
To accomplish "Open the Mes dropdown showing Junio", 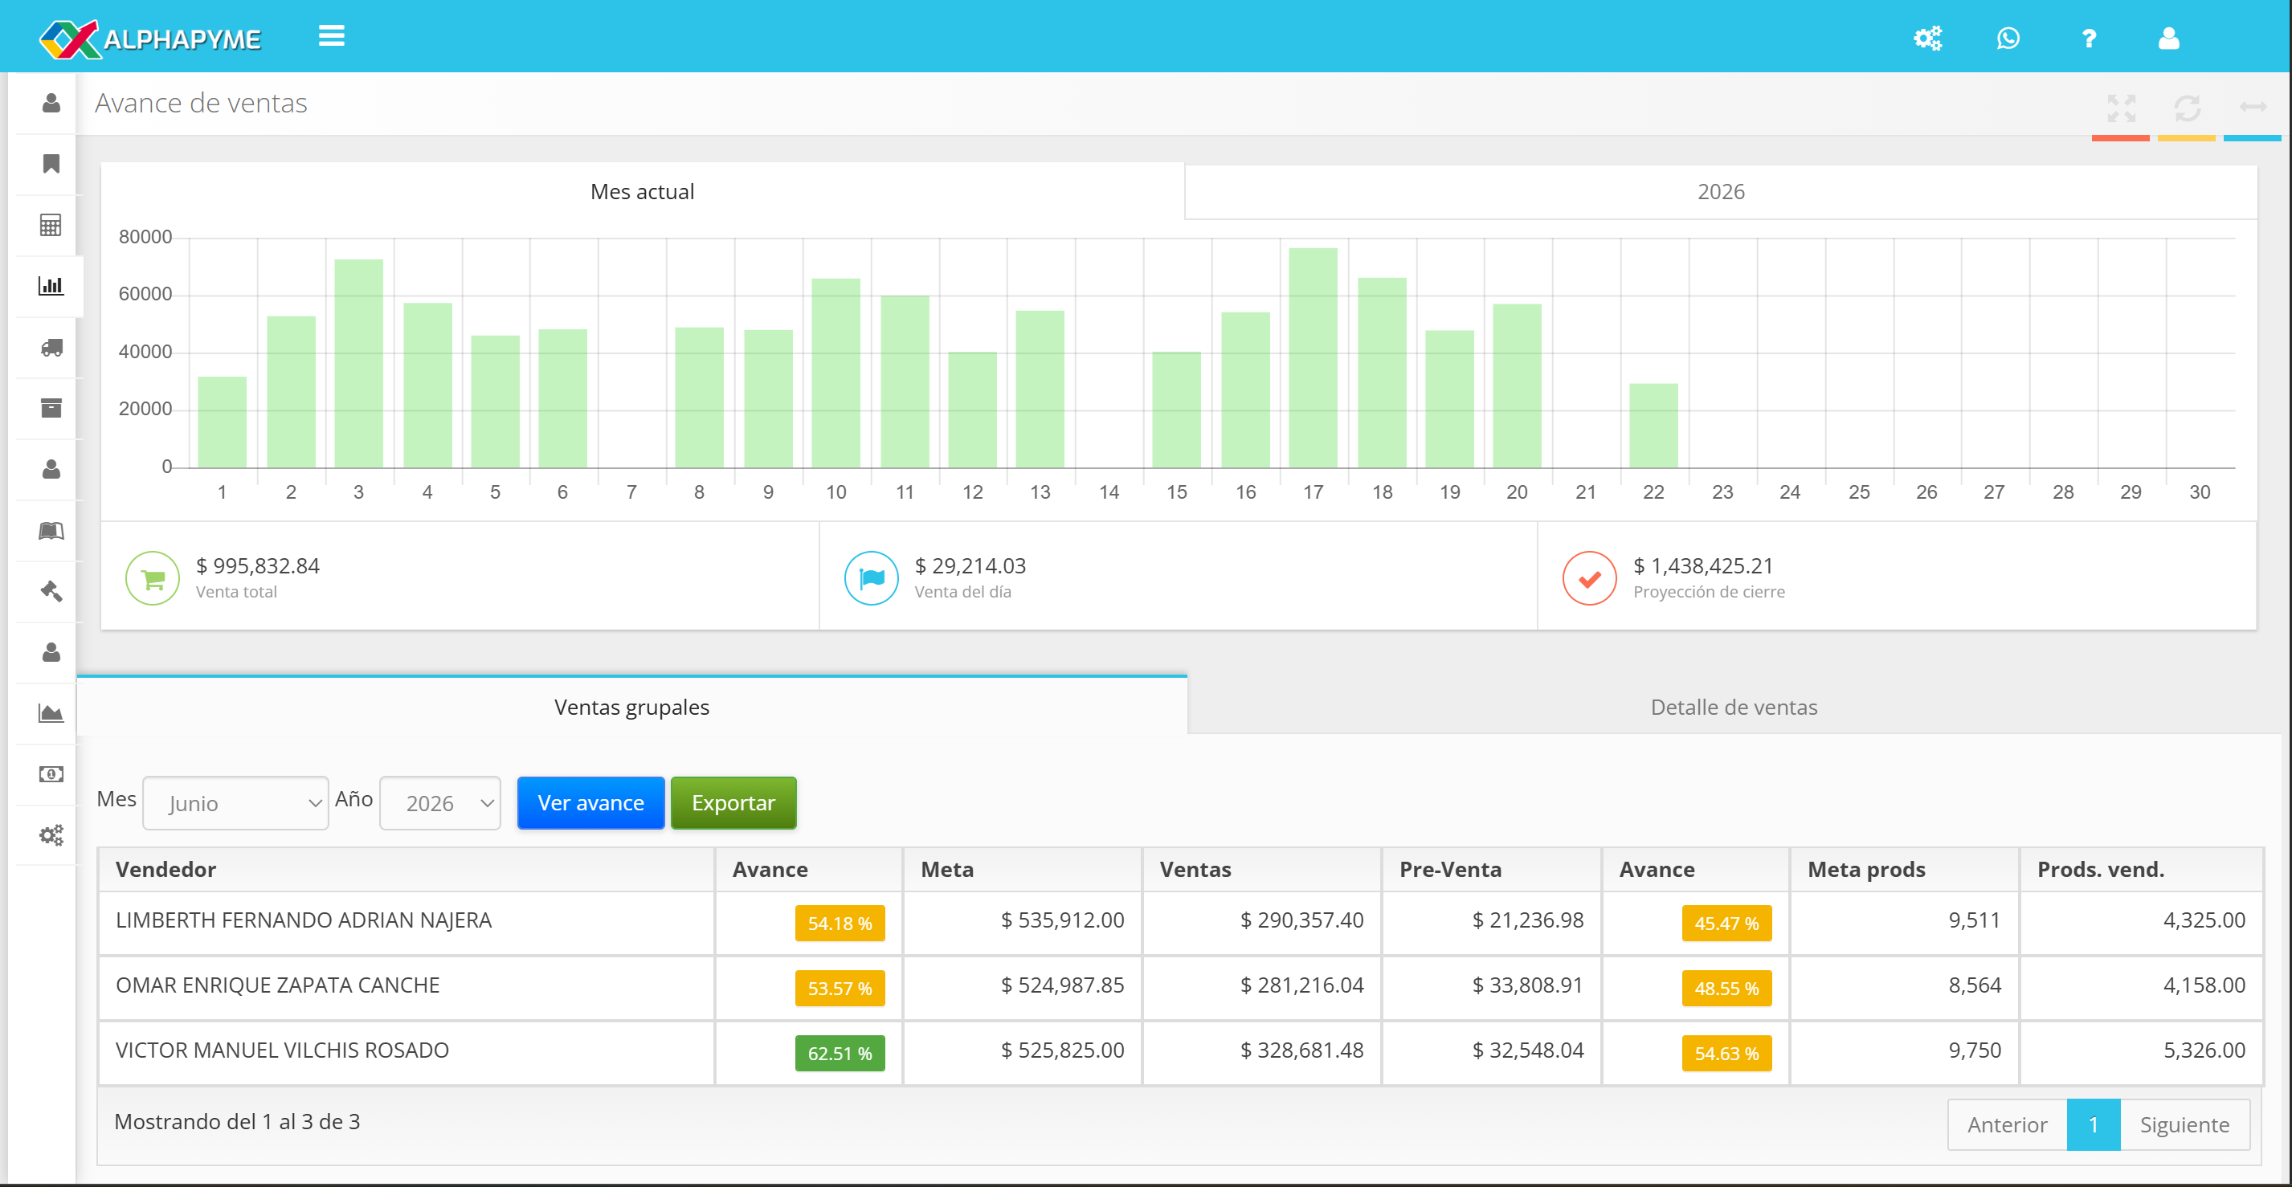I will pos(235,803).
